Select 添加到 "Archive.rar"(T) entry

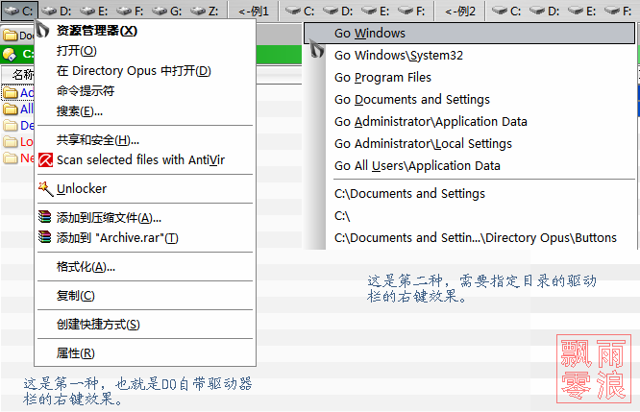(145, 237)
